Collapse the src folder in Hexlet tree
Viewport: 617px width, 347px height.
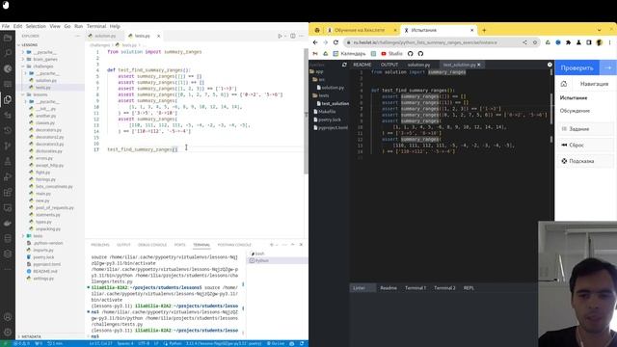319,79
